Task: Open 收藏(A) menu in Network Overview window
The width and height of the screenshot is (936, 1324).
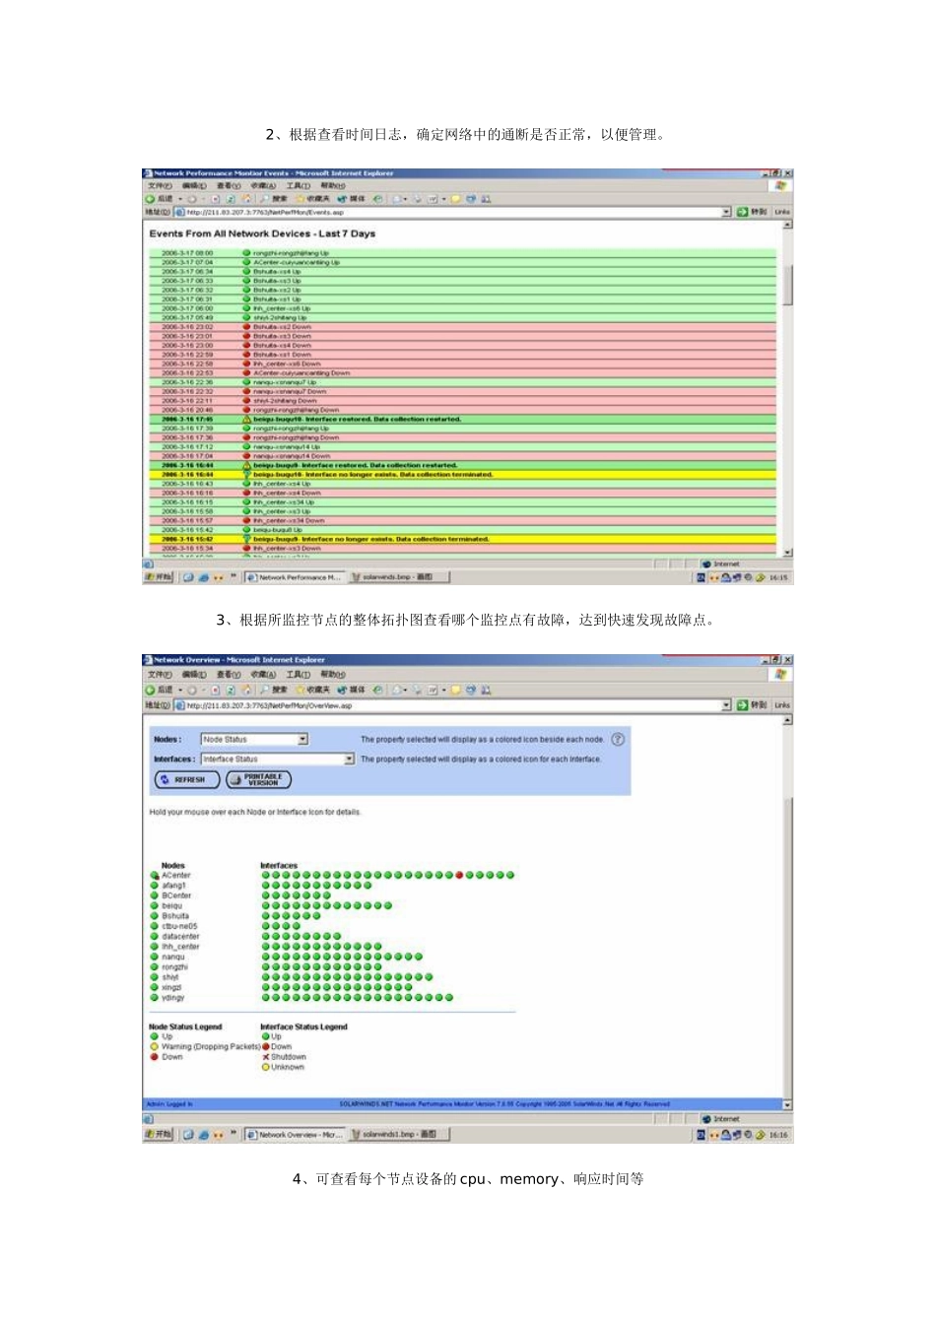Action: tap(263, 675)
